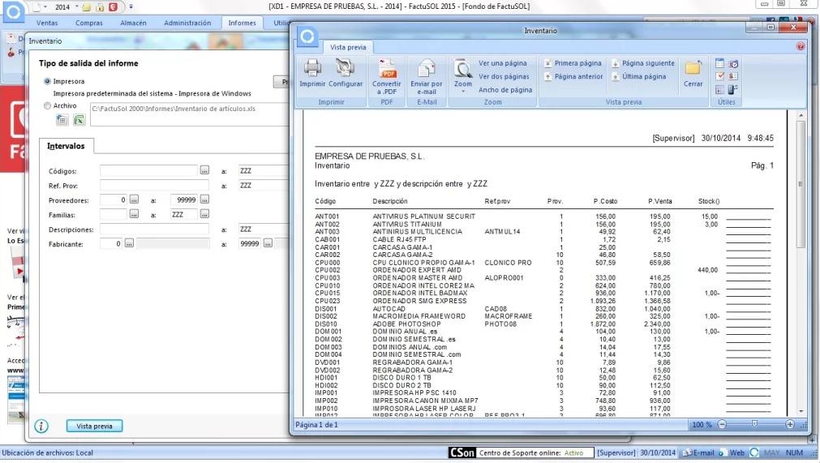Click the E-mail status bar link
Image resolution: width=820 pixels, height=463 pixels.
(x=698, y=452)
